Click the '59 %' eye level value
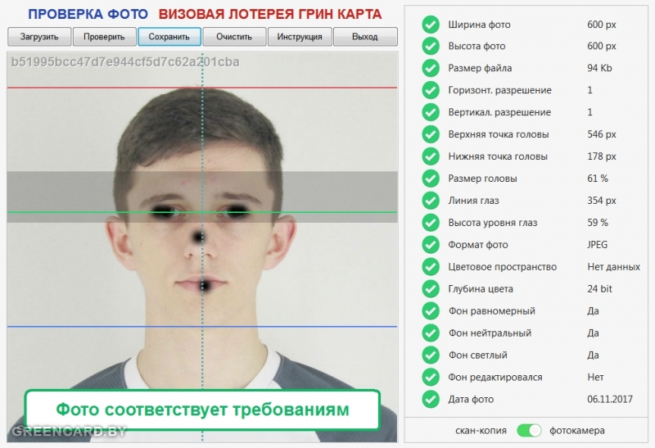Image resolution: width=655 pixels, height=448 pixels. click(598, 223)
